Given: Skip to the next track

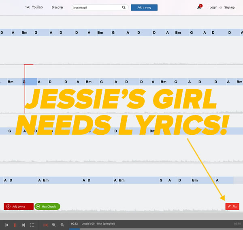Looking at the screenshot, I should (23, 225).
